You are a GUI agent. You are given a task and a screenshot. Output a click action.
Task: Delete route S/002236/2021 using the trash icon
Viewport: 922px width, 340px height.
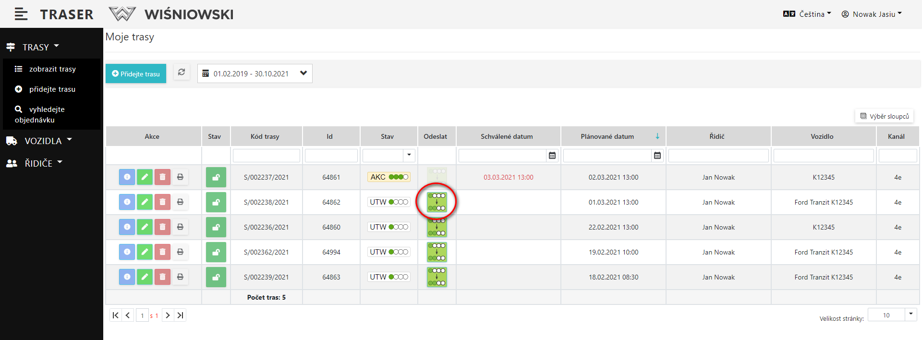click(162, 227)
